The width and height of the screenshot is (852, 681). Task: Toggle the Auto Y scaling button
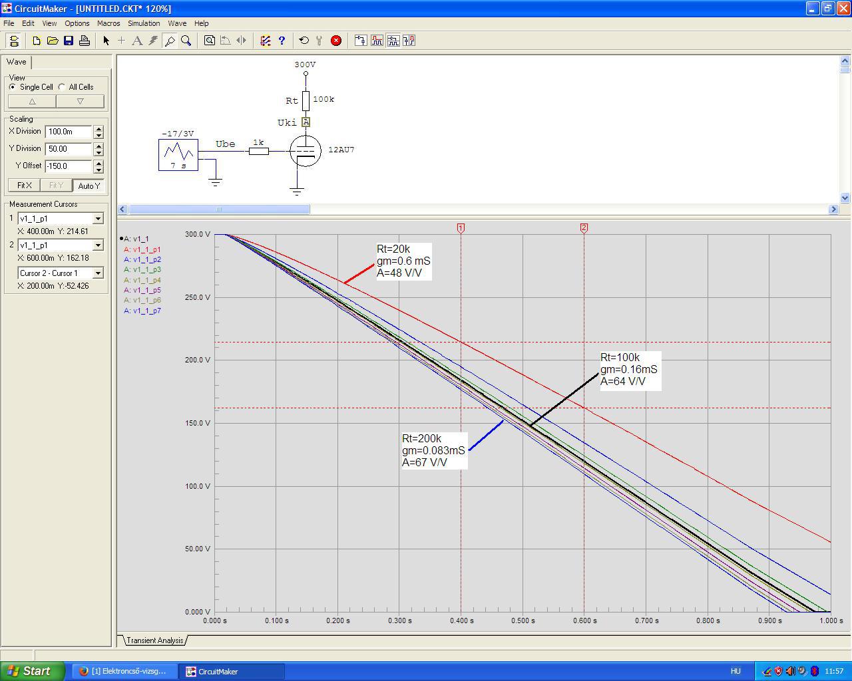point(89,186)
